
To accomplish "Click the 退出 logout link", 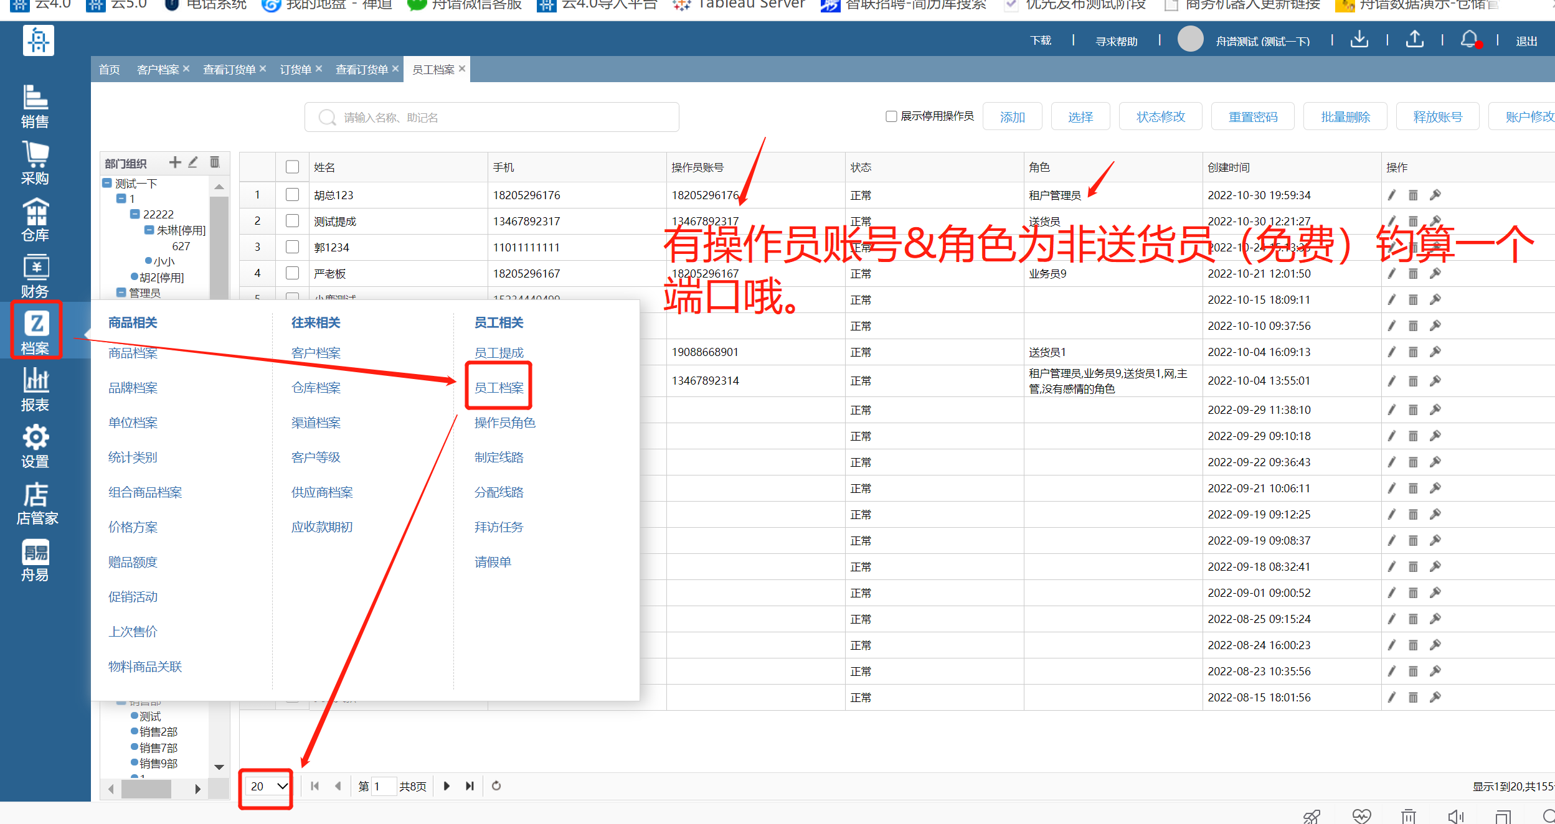I will pos(1526,41).
